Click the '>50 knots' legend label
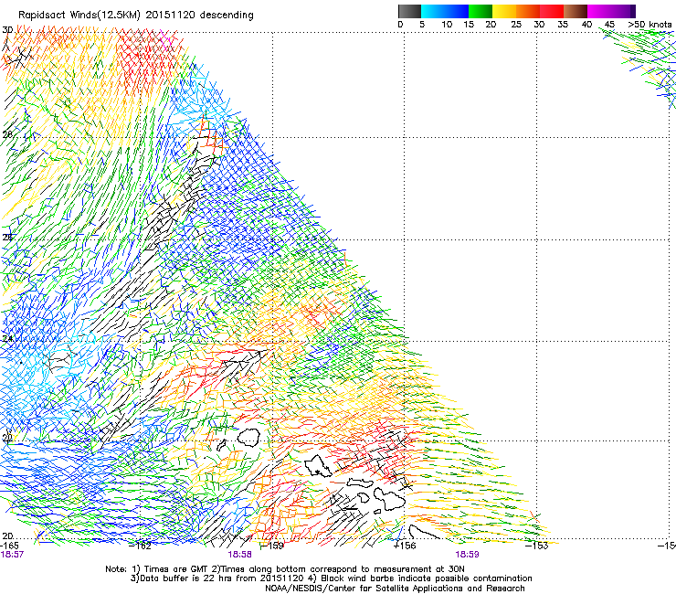The image size is (676, 594). [x=650, y=25]
